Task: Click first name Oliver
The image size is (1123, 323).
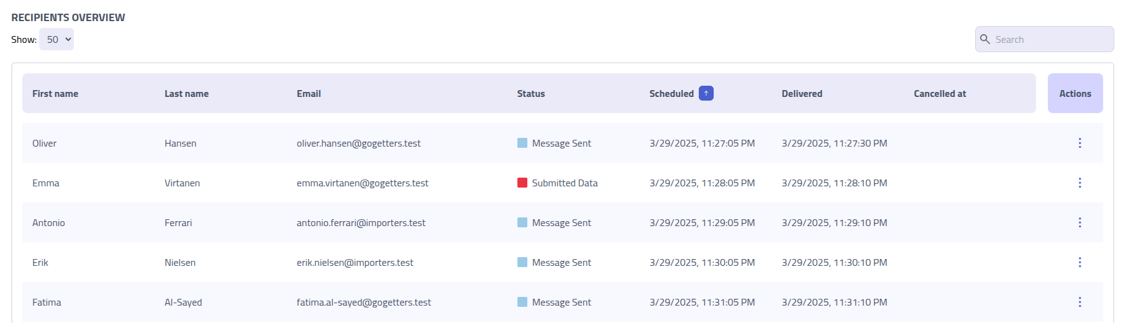Action: pyautogui.click(x=44, y=143)
